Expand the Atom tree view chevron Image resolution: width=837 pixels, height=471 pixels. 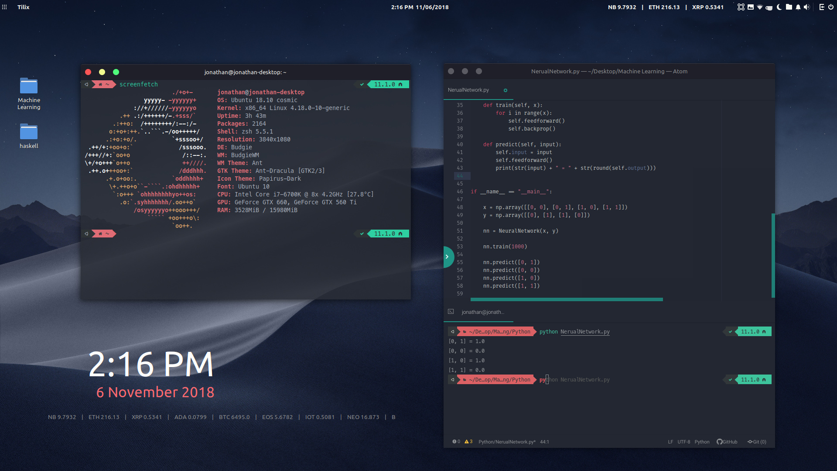pos(447,257)
